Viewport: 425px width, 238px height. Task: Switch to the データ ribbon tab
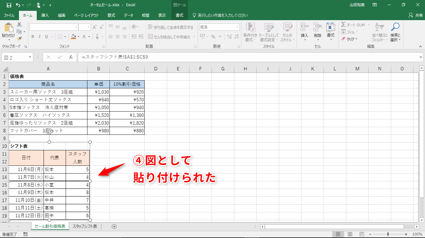[x=128, y=15]
